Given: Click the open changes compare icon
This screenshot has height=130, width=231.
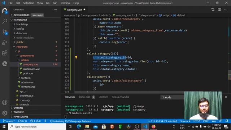Looking at the screenshot, I should click(213, 10).
